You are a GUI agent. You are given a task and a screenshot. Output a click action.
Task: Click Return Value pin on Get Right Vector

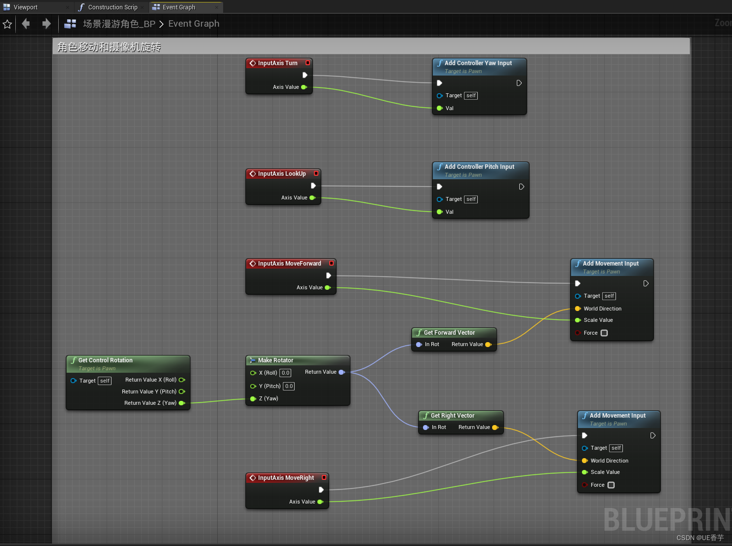(x=496, y=428)
